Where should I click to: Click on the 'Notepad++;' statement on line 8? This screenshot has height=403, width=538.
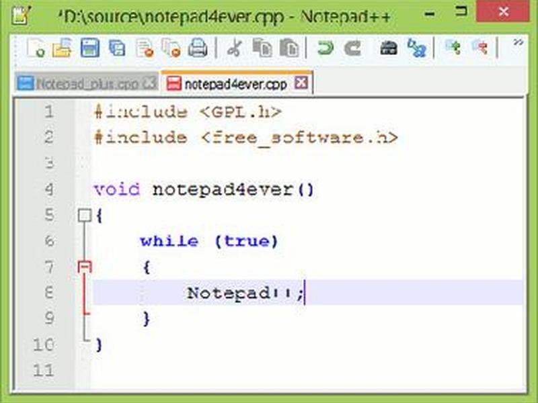coord(245,293)
